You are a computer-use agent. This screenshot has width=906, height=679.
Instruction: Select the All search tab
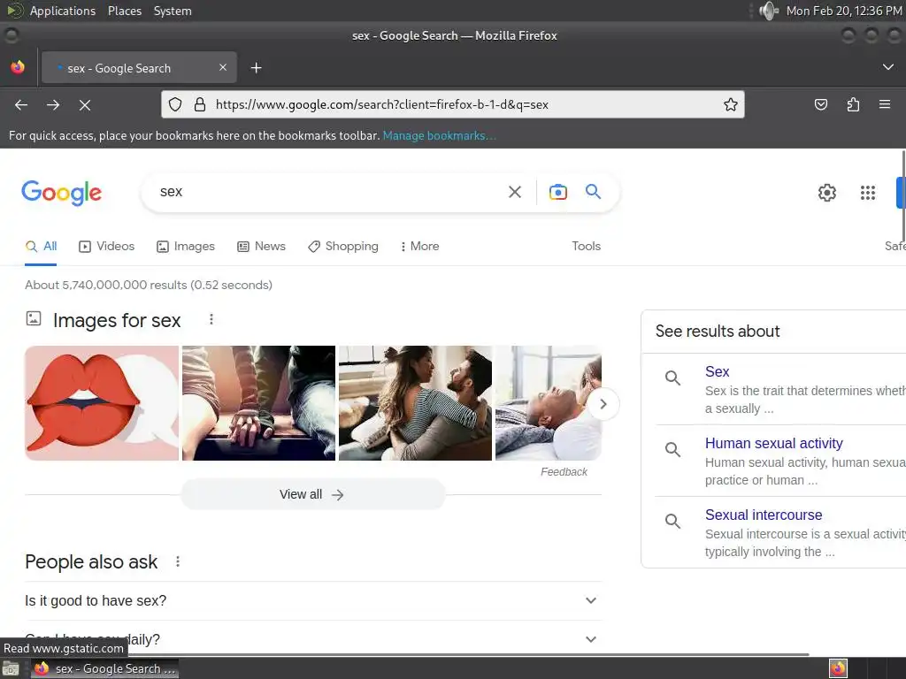pos(41,247)
